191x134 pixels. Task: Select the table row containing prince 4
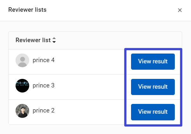(95, 62)
